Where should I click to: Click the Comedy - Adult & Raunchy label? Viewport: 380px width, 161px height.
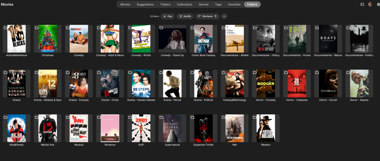[x=110, y=55]
